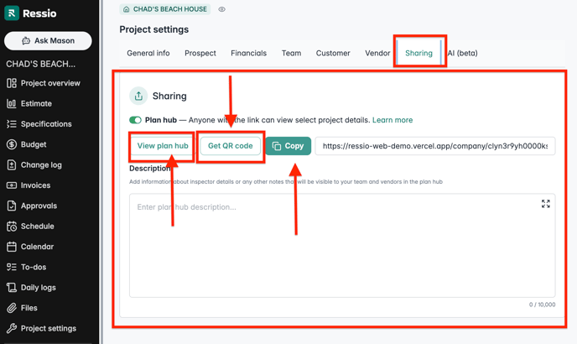
Task: Open the Ask Mason assistant
Action: [x=48, y=40]
